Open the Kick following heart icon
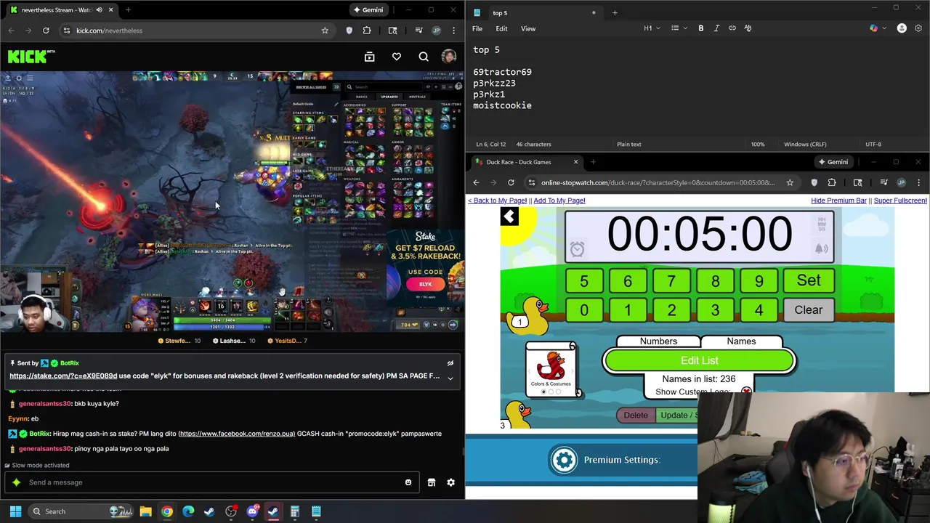 397,57
